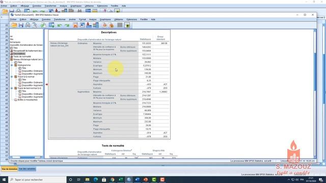Open File Explorer from taskbar
Viewport: 326px width, 183px height.
point(87,179)
